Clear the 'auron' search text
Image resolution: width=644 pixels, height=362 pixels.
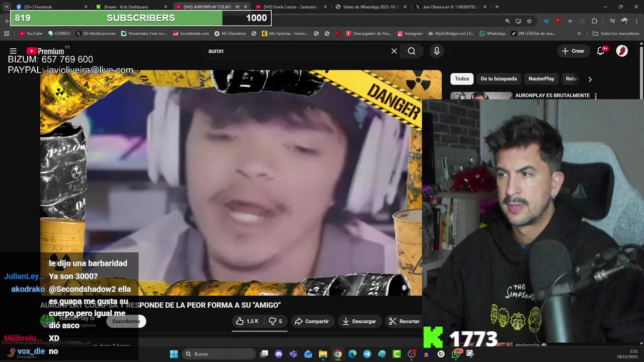tap(394, 51)
